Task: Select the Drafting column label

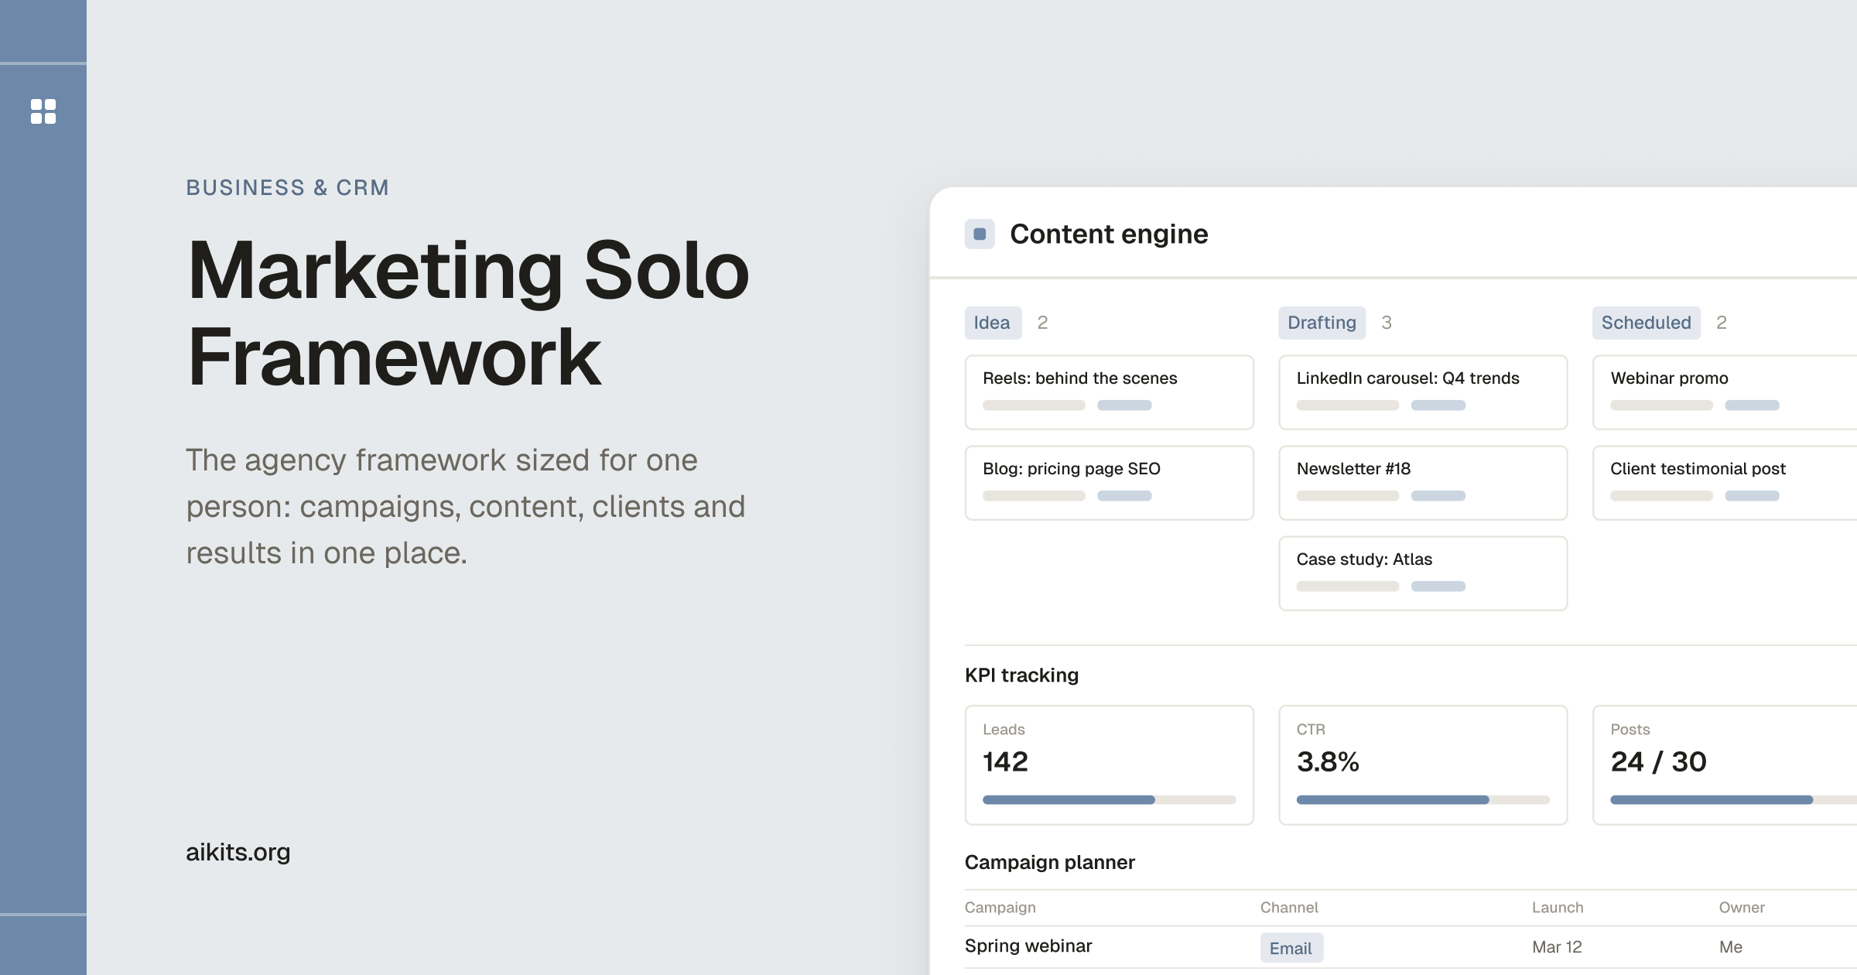Action: tap(1322, 323)
